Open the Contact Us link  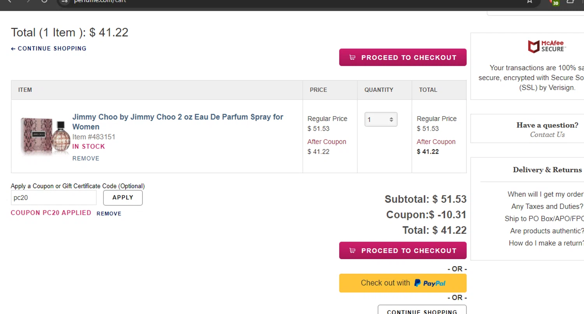coord(547,135)
